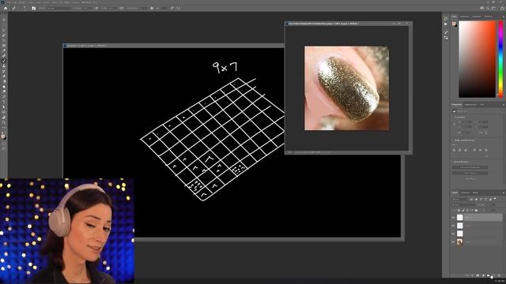Create a new fill or adjustment layer
This screenshot has width=506, height=284.
[x=483, y=275]
